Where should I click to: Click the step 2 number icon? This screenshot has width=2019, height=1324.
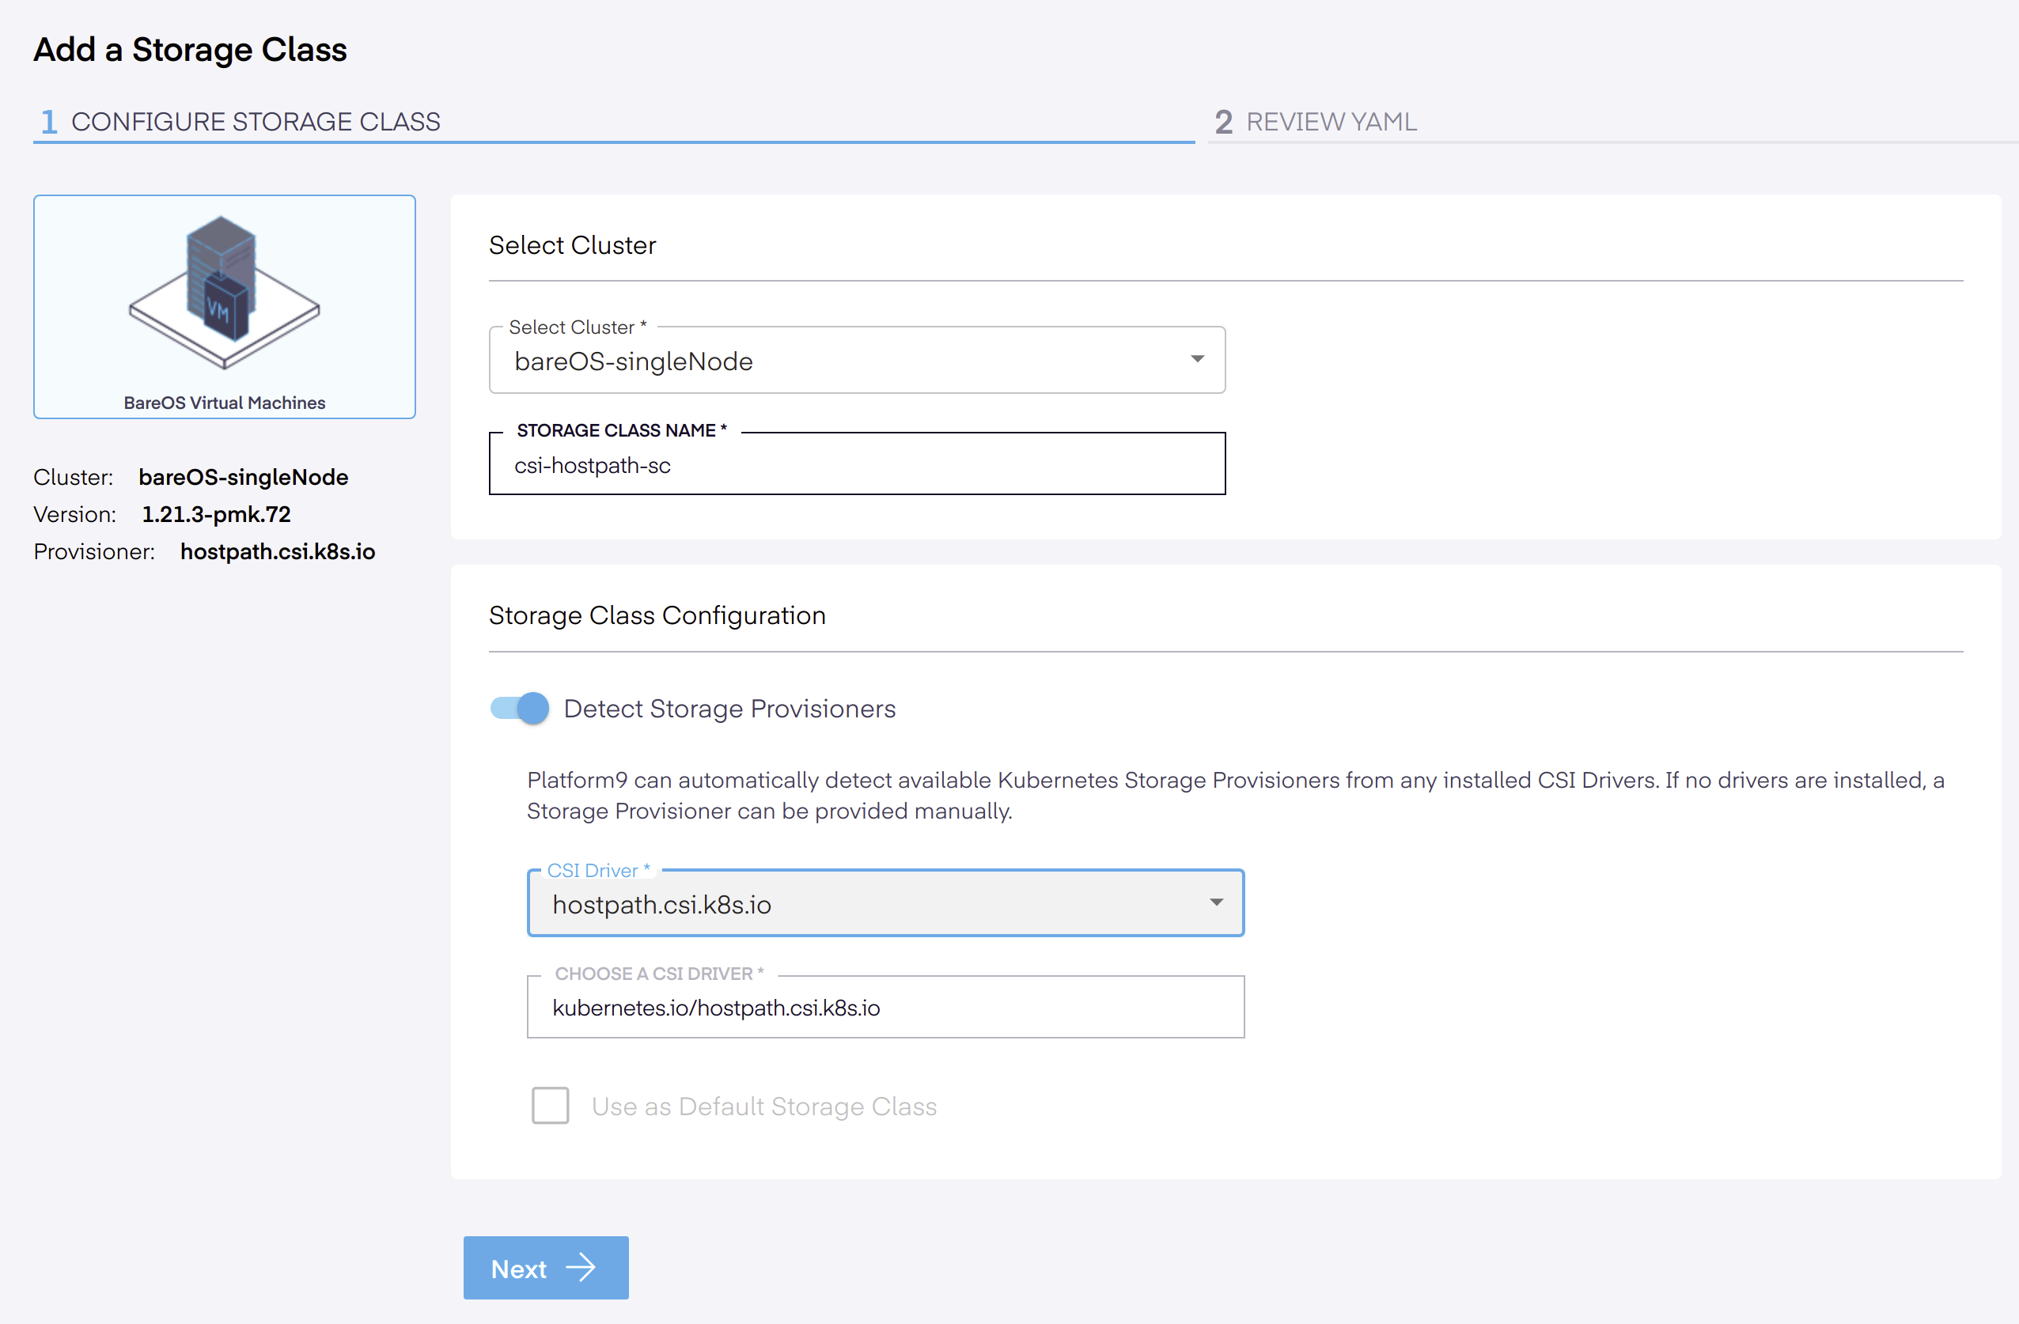click(1222, 122)
